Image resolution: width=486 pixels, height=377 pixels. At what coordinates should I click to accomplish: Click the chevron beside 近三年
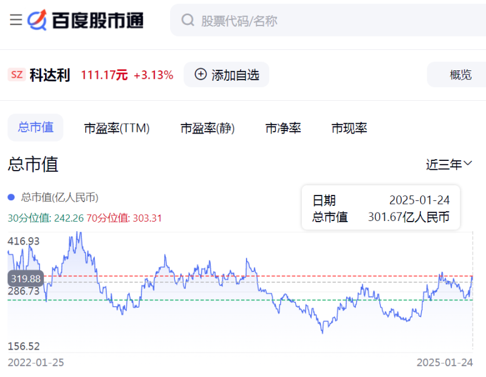pos(468,164)
